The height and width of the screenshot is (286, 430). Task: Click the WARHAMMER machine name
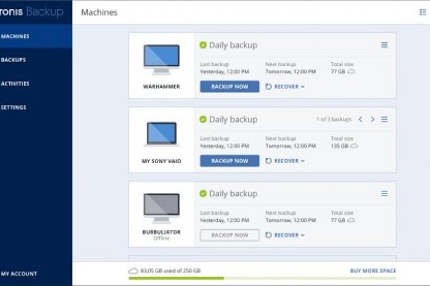(x=161, y=87)
